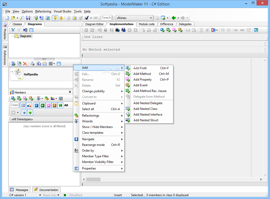This screenshot has height=199, width=270.
Task: Click the green back navigation arrow
Action: click(174, 18)
